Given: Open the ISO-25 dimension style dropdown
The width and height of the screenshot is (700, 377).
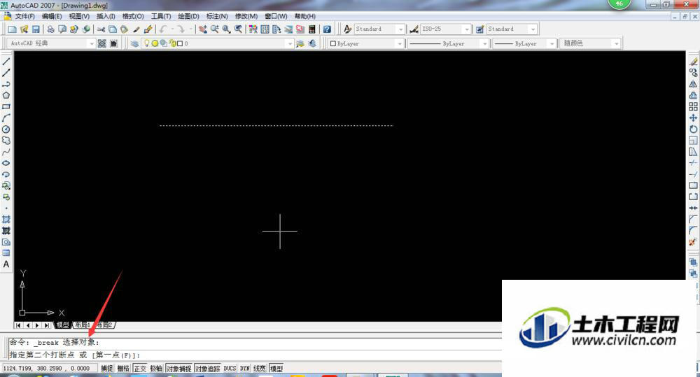Looking at the screenshot, I should [467, 29].
